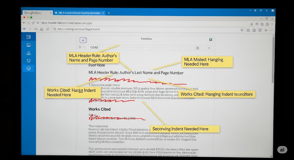Screen dimensions: 294x160
Task: Click the upload icon in panel toolbar
Action: tap(198, 48)
